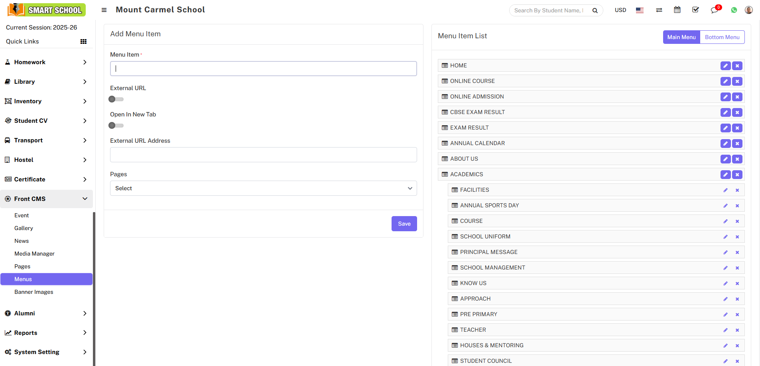
Task: Switch to the Bottom Menu tab
Action: tap(722, 37)
